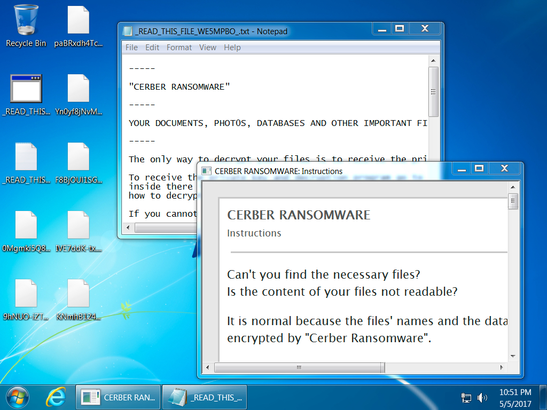This screenshot has width=547, height=410.
Task: Select the 0Mgmki5Q8... desktop file
Action: click(26, 232)
